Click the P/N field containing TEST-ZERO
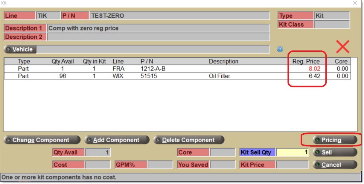The image size is (364, 184). pos(180,16)
